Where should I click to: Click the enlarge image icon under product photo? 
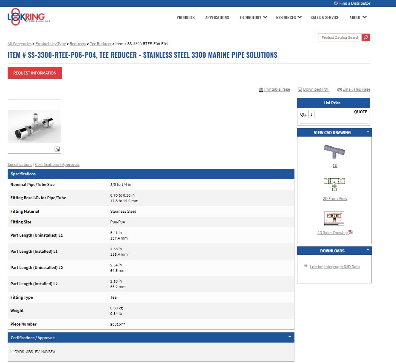(57, 149)
